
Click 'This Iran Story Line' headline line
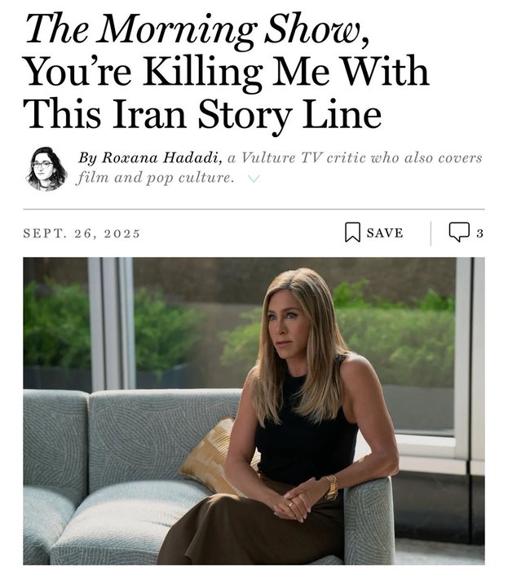point(202,113)
